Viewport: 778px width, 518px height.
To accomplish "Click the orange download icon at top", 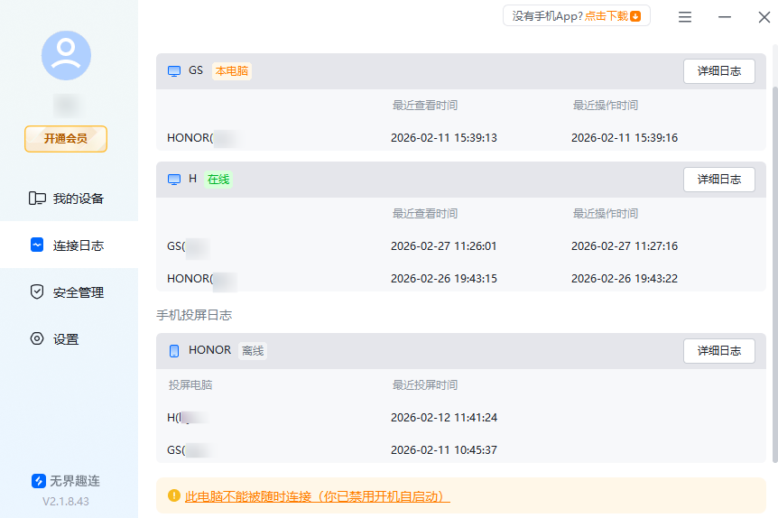I will pyautogui.click(x=635, y=16).
